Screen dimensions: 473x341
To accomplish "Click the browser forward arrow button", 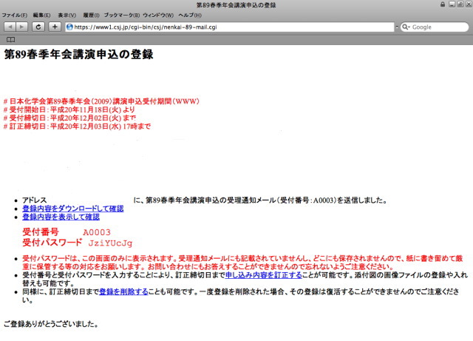I will click(21, 27).
